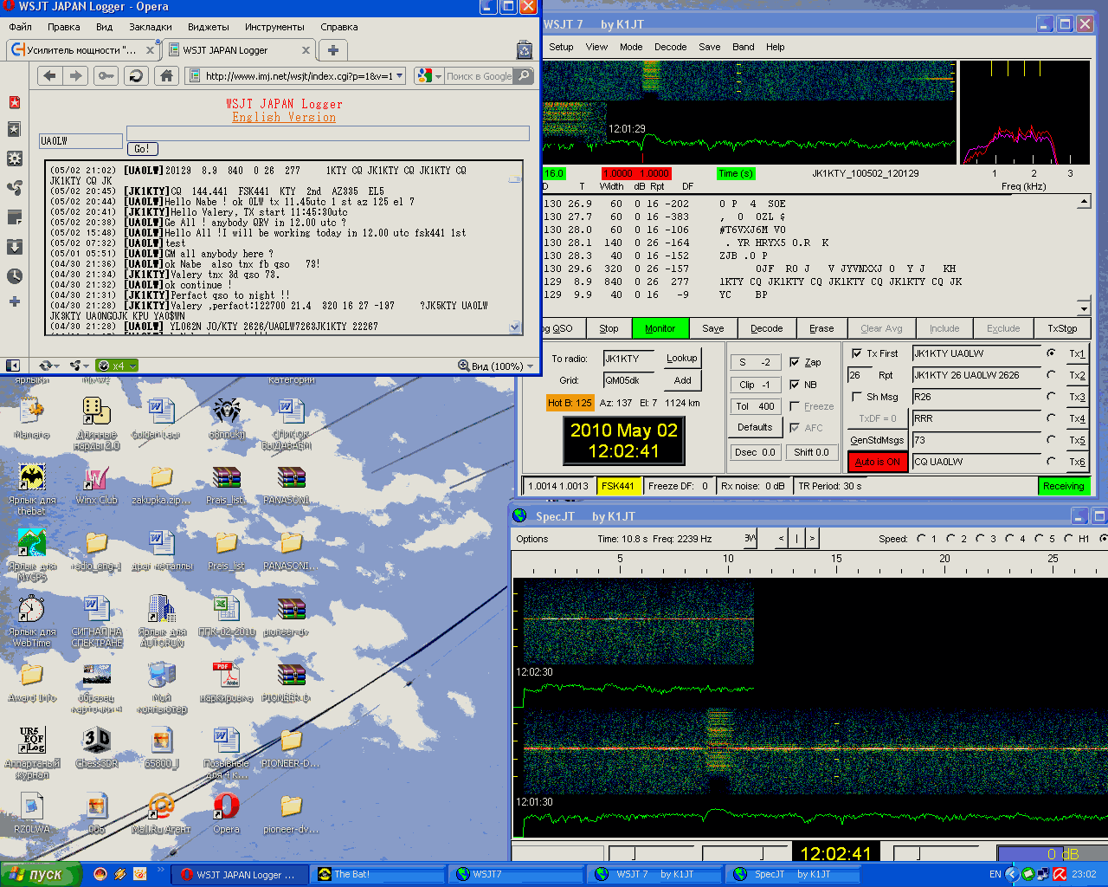Enable Sh Msg checkbox
This screenshot has width=1108, height=887.
[857, 397]
